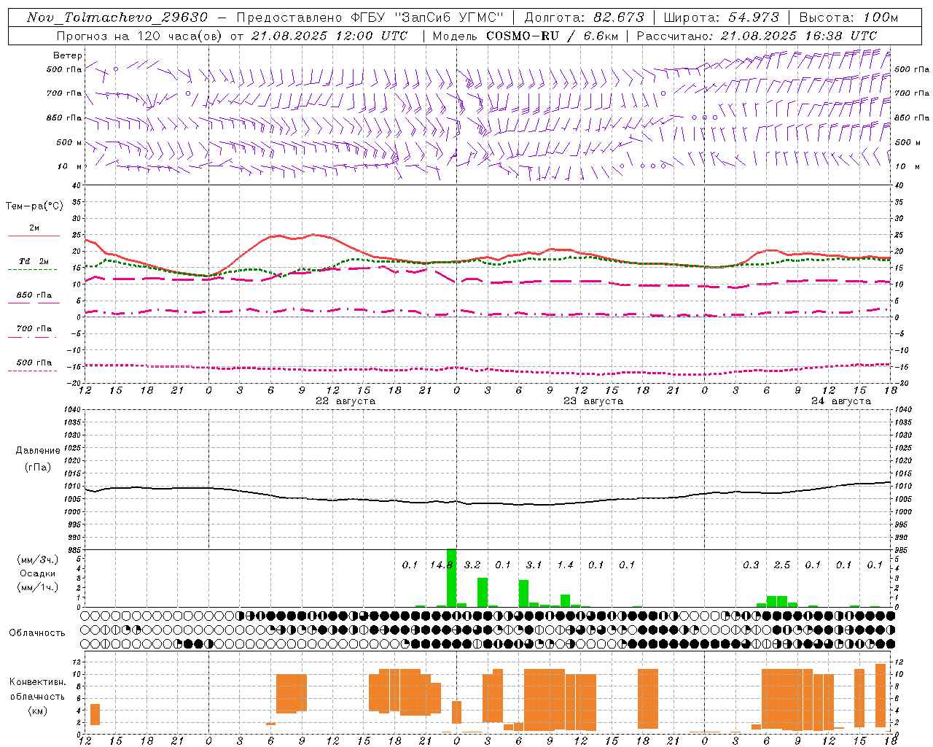Click the Широта: 54.973 field
The image size is (933, 747).
(721, 18)
